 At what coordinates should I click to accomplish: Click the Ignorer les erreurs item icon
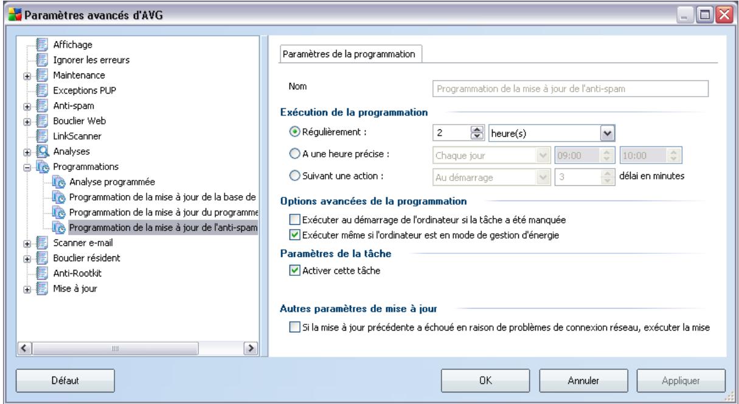43,60
